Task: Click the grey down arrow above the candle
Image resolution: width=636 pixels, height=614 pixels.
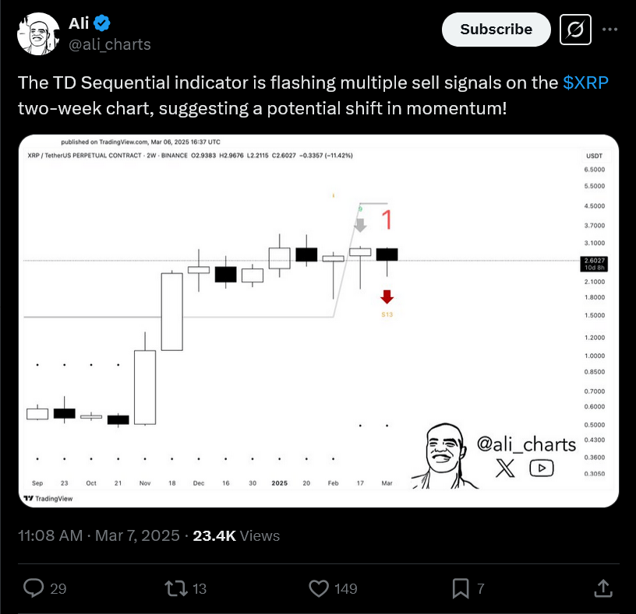Action: [360, 225]
